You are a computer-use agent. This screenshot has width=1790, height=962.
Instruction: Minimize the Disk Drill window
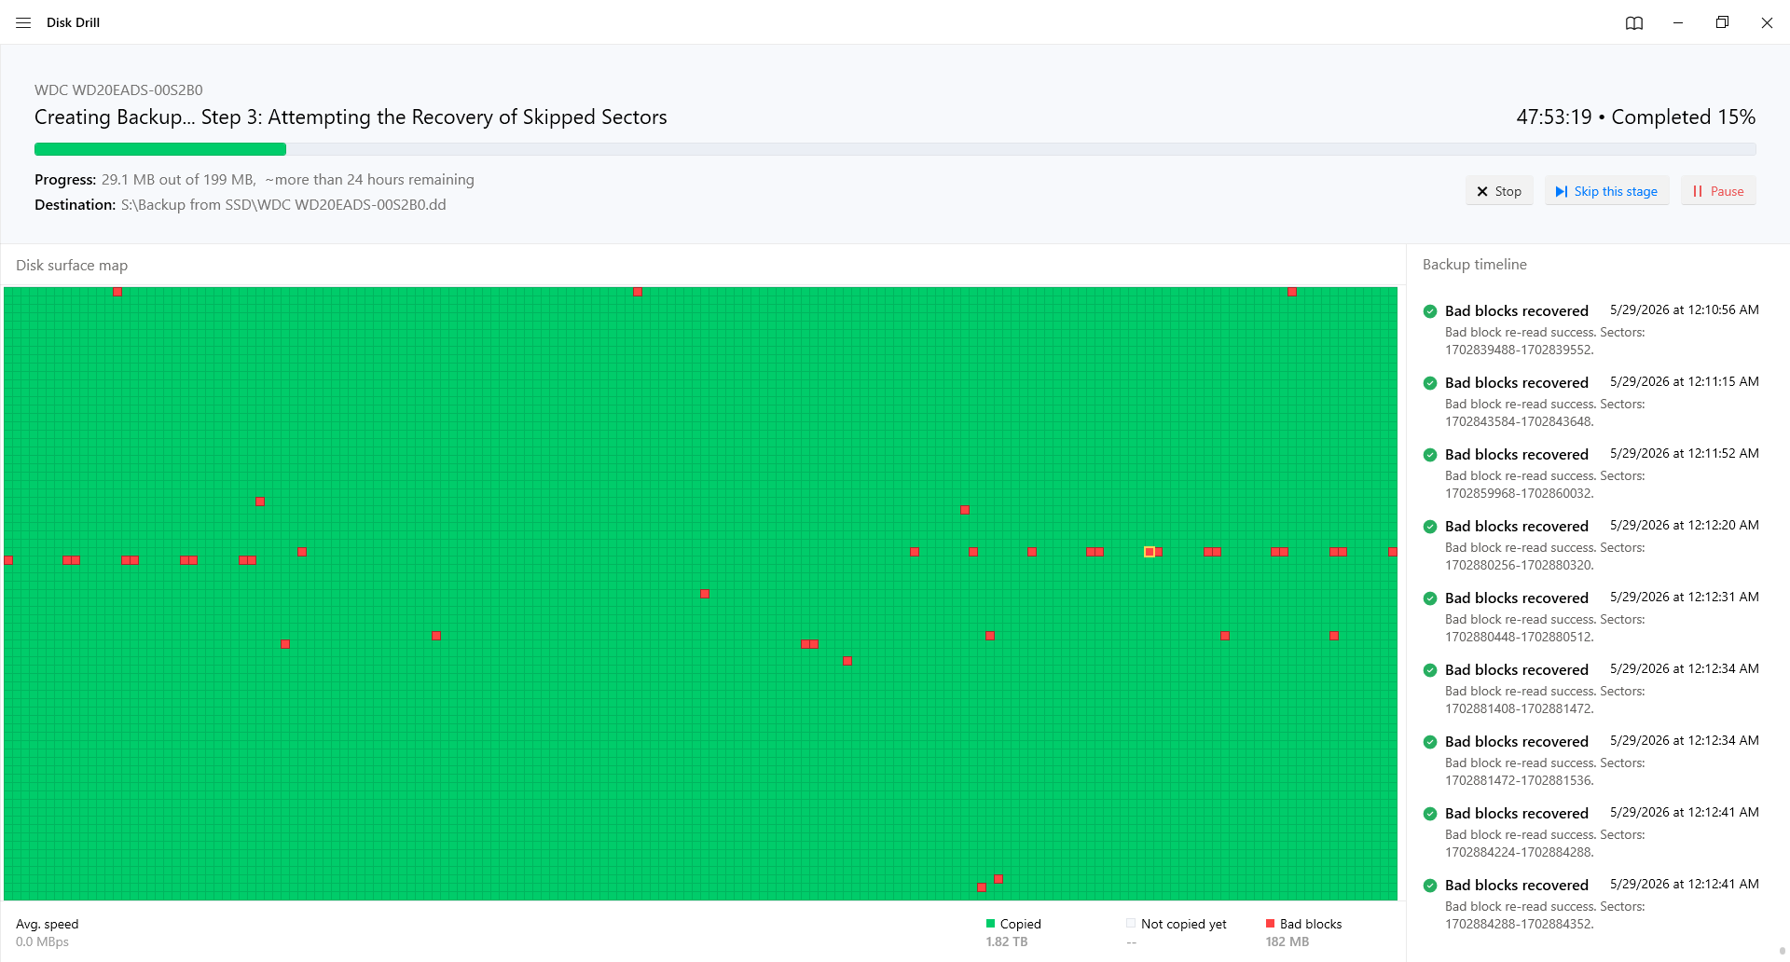(1678, 22)
